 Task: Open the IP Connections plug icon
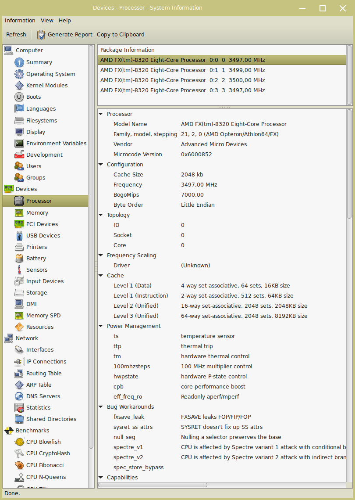[x=19, y=362]
